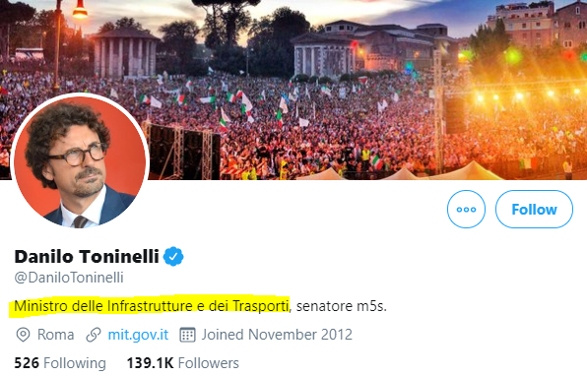Screen dimensions: 587x377
Task: Click 'senatore m5s' in the bio
Action: point(339,306)
